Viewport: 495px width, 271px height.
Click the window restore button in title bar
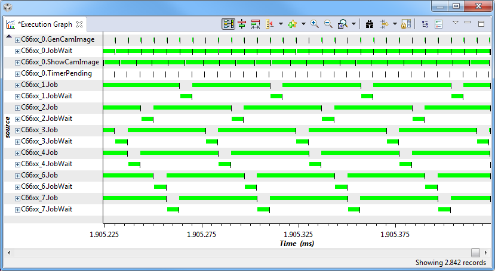pyautogui.click(x=456, y=6)
